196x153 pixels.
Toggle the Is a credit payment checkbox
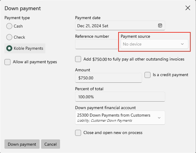147,75
